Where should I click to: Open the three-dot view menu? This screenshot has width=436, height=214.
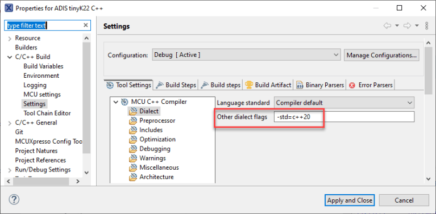[x=427, y=26]
